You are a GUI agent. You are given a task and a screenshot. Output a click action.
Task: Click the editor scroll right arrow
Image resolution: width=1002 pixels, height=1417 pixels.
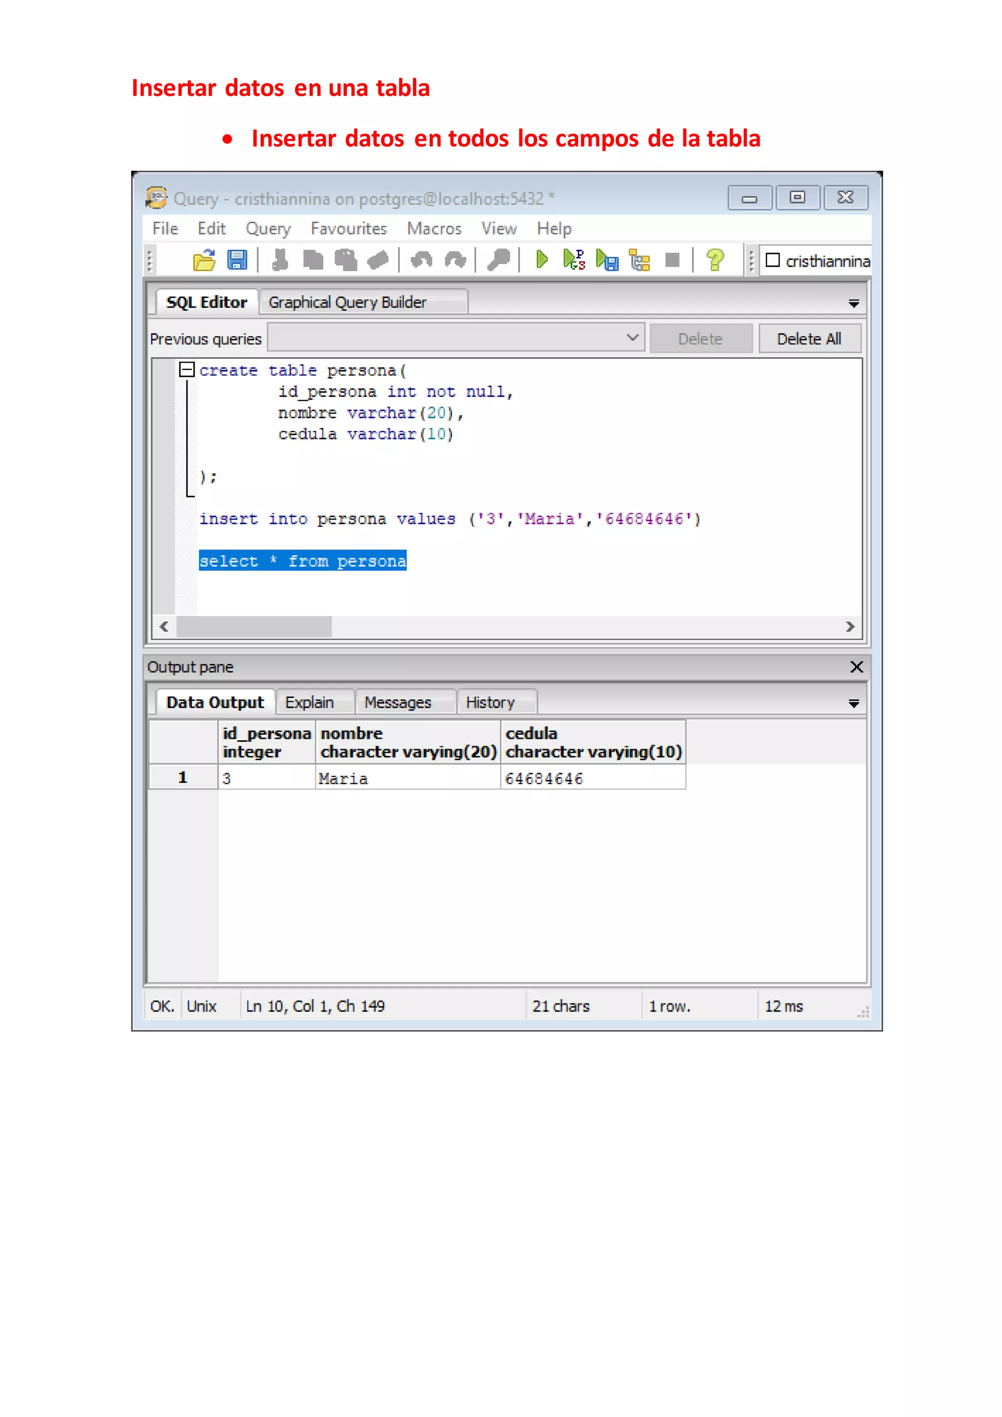[850, 627]
